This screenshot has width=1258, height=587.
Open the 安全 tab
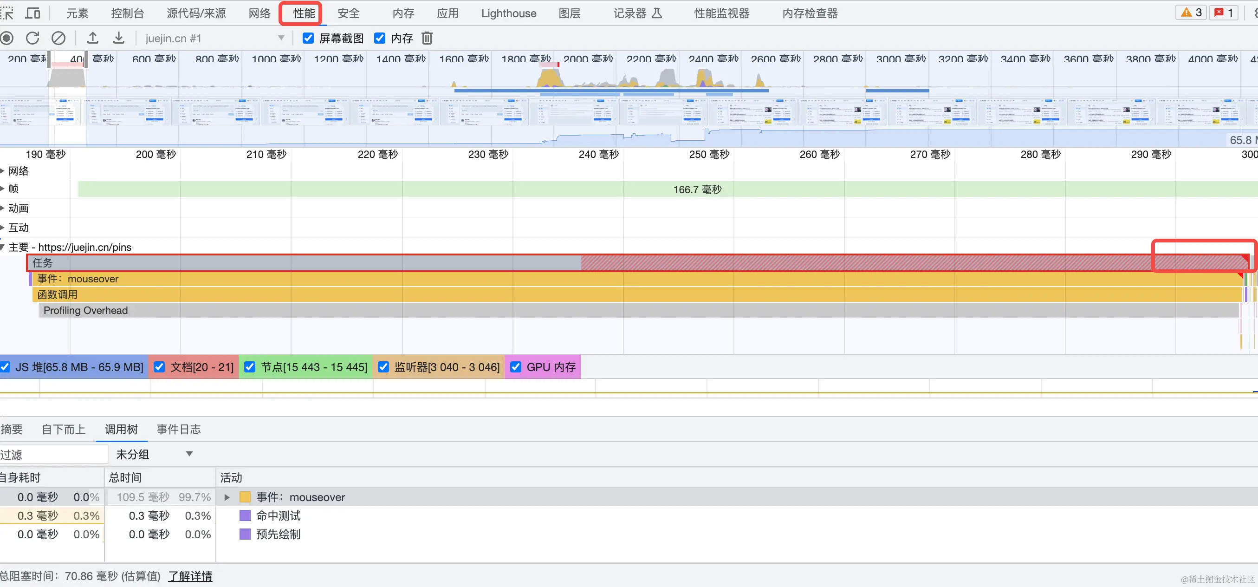(349, 13)
